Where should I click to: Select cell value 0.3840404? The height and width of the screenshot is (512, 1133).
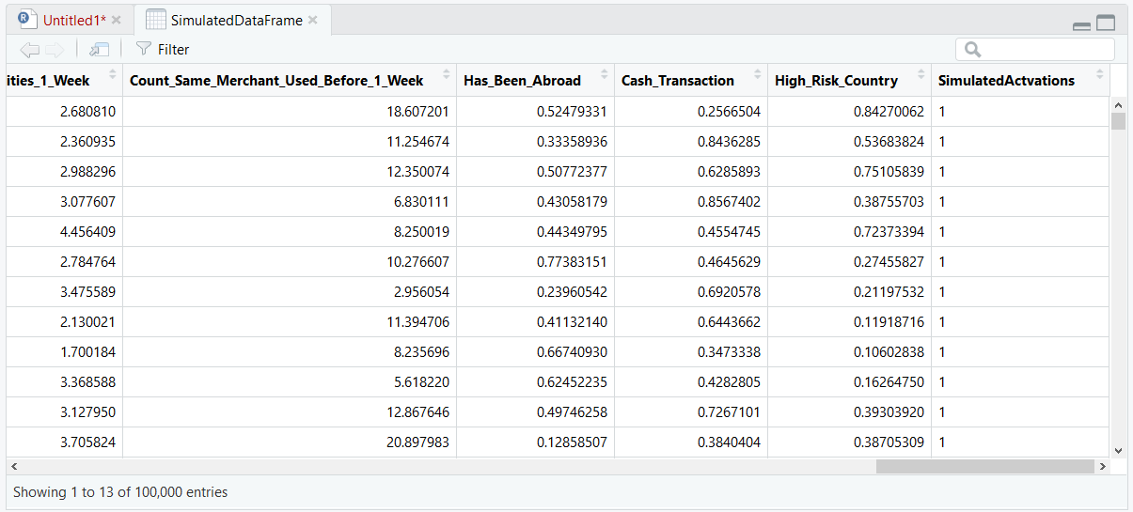[x=729, y=442]
